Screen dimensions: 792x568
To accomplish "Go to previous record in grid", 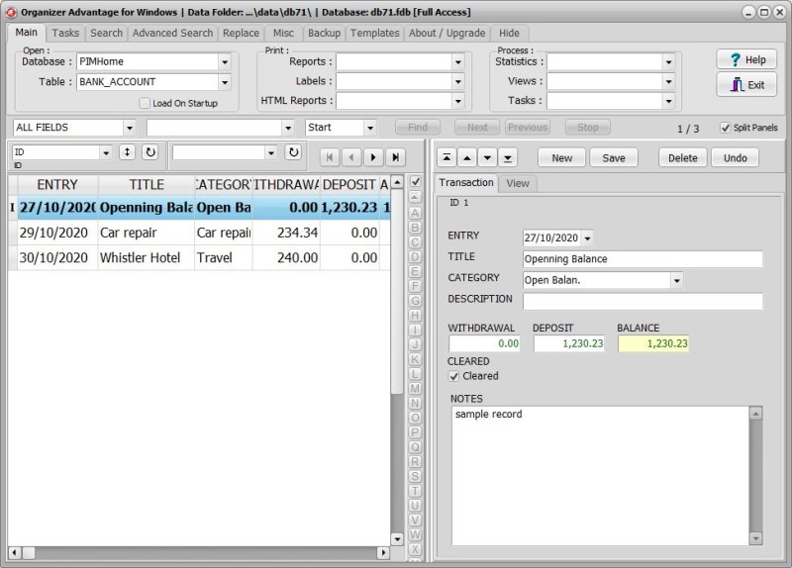I will click(351, 157).
